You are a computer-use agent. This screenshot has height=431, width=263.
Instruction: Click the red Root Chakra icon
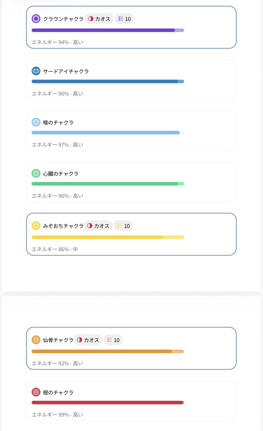(x=36, y=392)
